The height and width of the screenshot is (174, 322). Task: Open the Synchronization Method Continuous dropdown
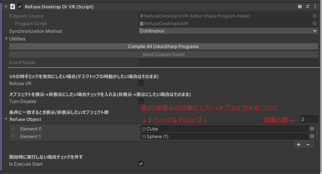228,31
